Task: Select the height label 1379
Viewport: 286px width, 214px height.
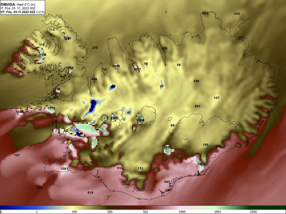Action: [51, 108]
